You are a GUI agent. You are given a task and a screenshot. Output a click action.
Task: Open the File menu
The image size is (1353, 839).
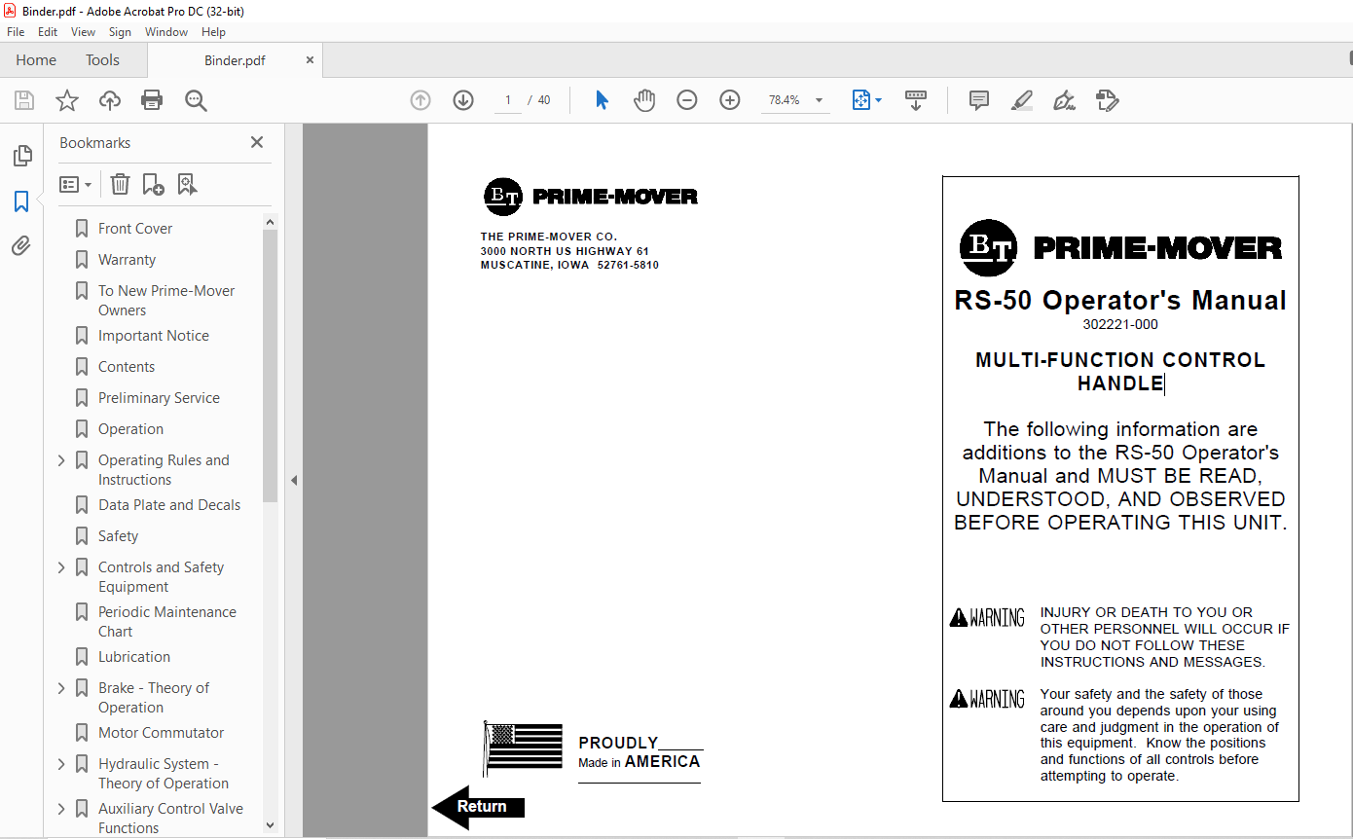pos(16,32)
